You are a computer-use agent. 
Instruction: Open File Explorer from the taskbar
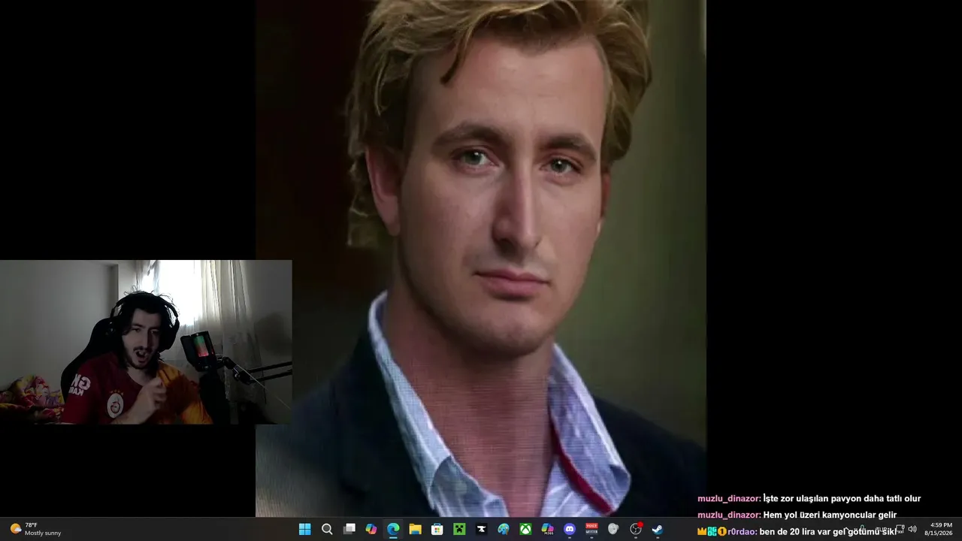click(x=415, y=529)
